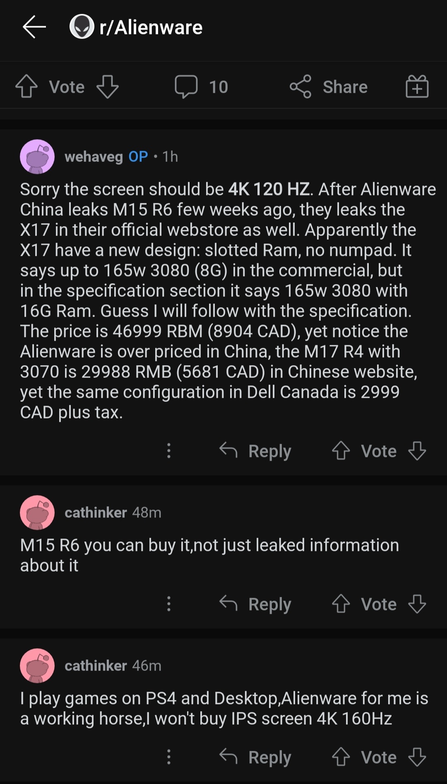
Task: Reply to cathinker's 46m comment
Action: point(255,757)
